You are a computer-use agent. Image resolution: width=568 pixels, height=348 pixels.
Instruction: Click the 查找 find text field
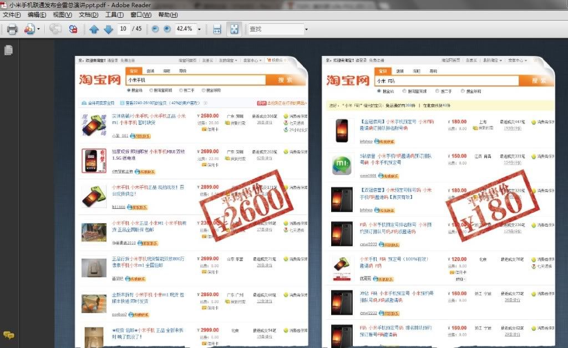tap(276, 29)
